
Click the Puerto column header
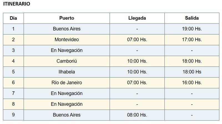click(x=67, y=18)
